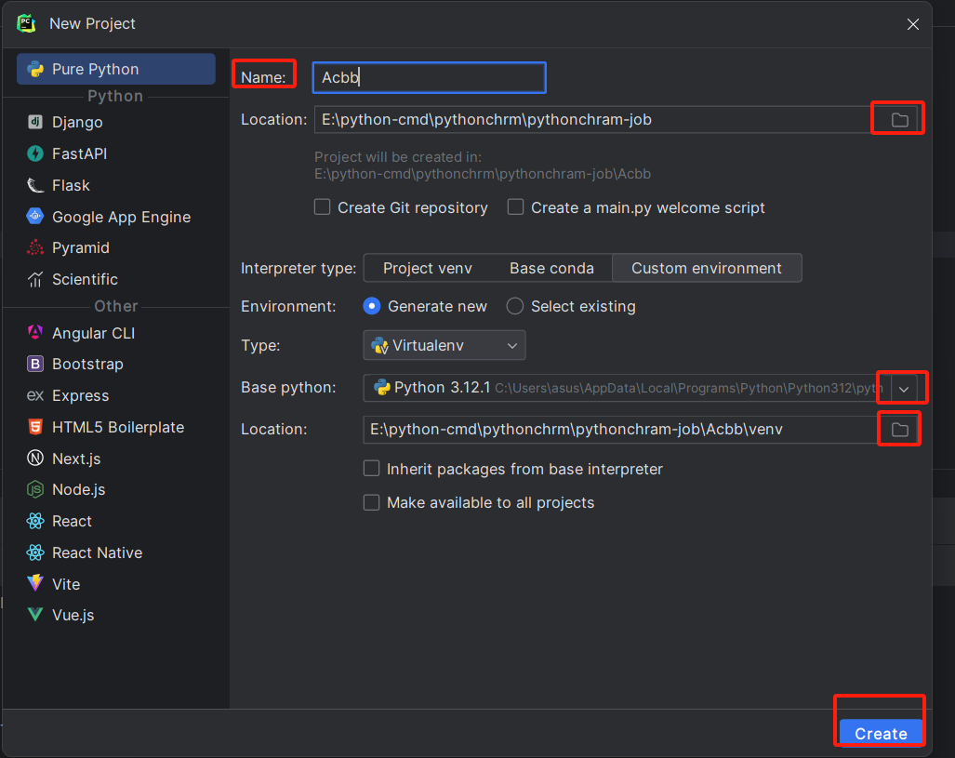955x758 pixels.
Task: Choose Select existing environment radio
Action: click(x=514, y=306)
